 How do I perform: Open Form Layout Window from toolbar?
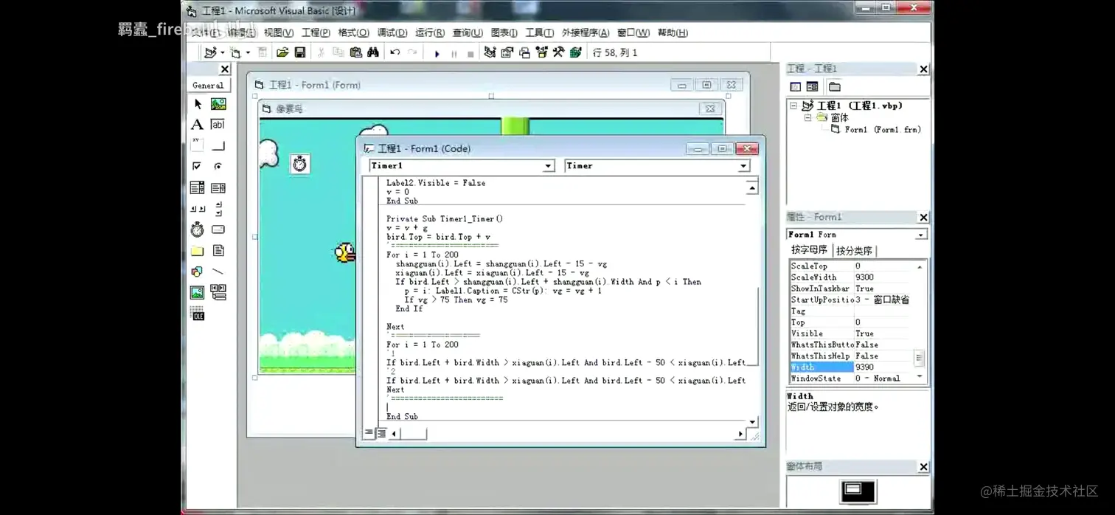[524, 52]
